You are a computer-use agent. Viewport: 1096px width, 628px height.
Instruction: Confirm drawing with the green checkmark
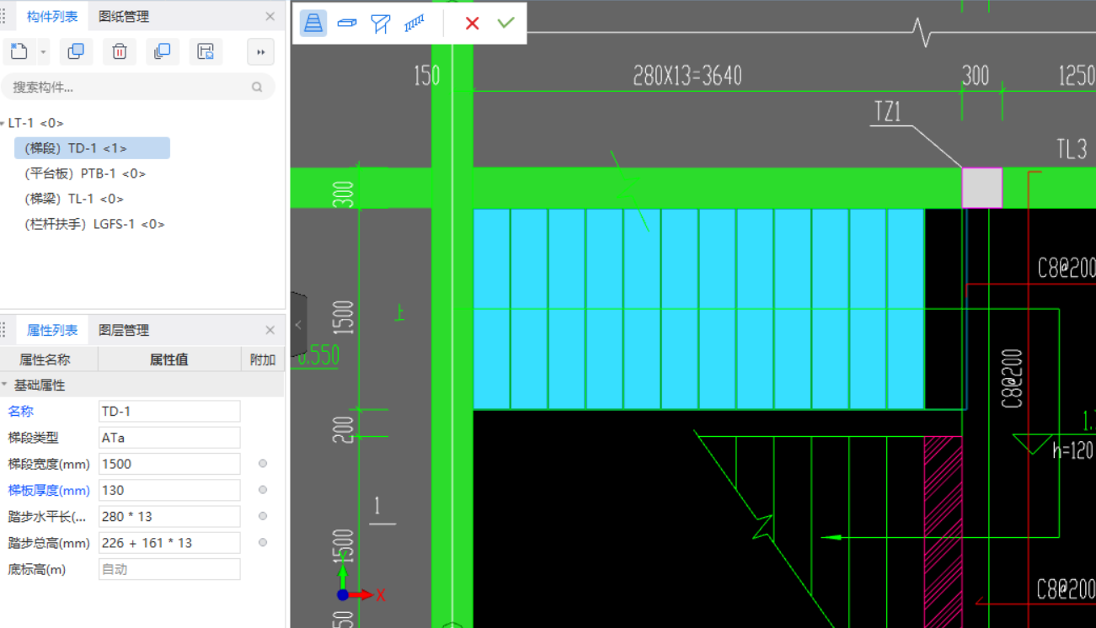pyautogui.click(x=505, y=23)
